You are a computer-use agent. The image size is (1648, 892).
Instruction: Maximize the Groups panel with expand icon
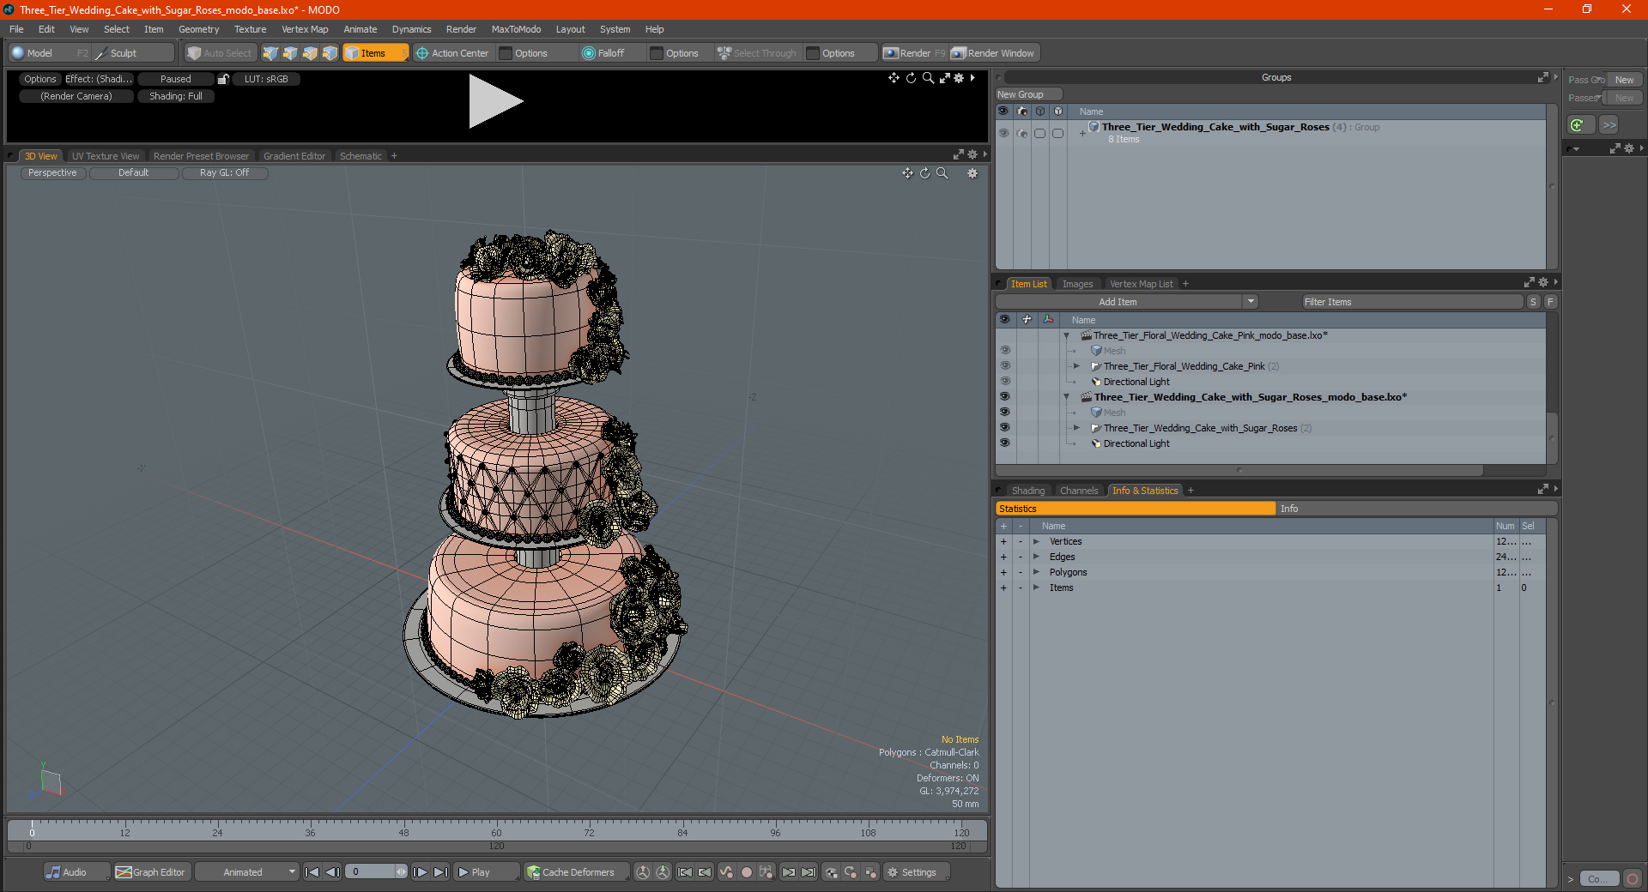pyautogui.click(x=1542, y=77)
